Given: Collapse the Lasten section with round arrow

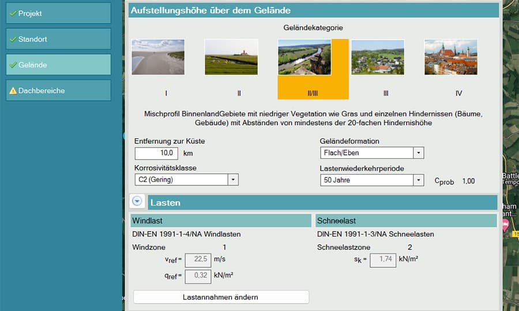Looking at the screenshot, I should pos(137,201).
